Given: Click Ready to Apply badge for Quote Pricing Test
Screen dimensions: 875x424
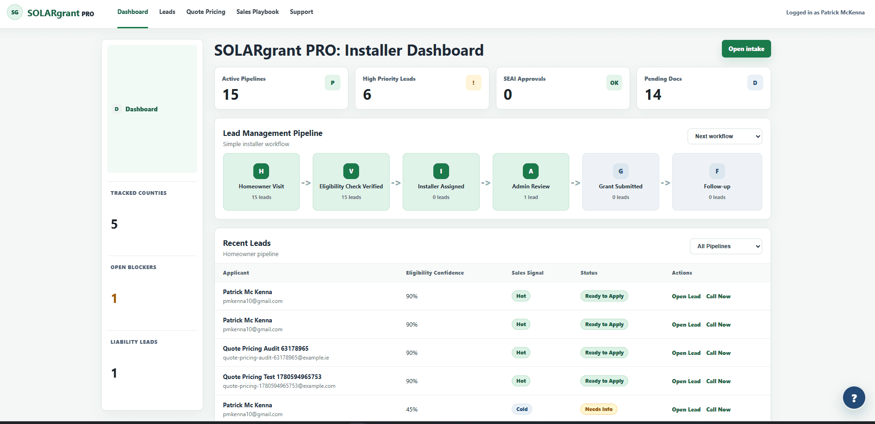Looking at the screenshot, I should pos(604,381).
